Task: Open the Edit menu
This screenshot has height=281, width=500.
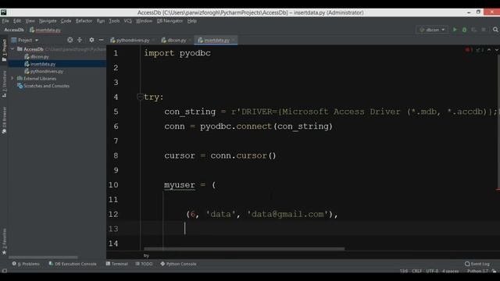Action: (x=17, y=21)
